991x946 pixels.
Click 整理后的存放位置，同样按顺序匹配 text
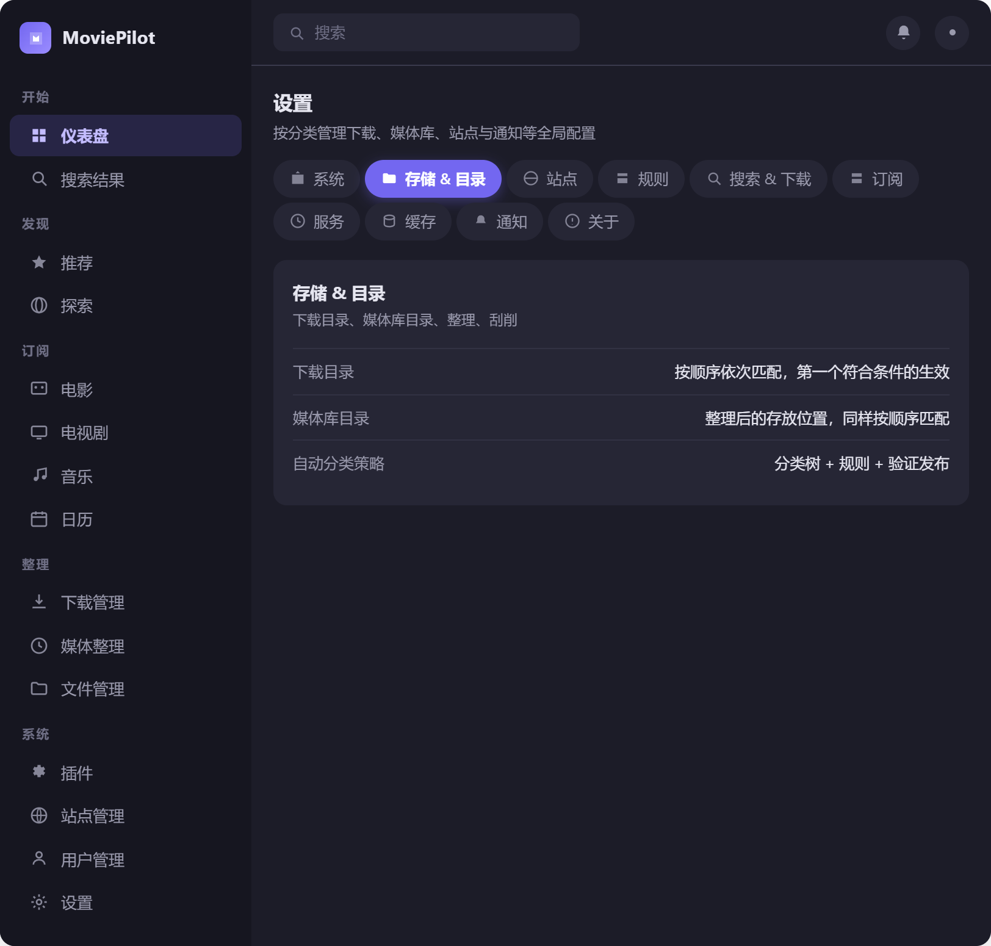(827, 419)
